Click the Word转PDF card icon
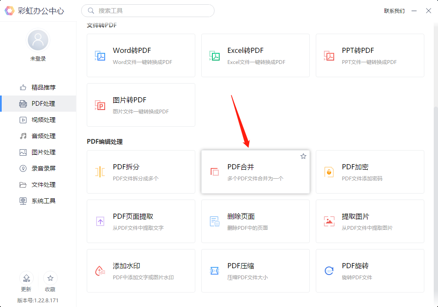 [x=100, y=56]
